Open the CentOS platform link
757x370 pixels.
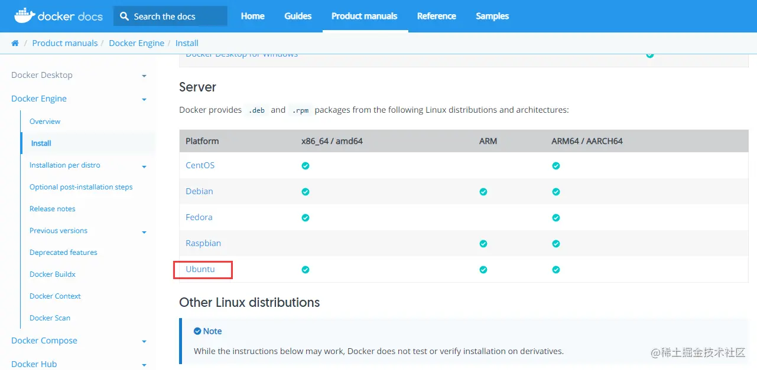click(x=200, y=165)
